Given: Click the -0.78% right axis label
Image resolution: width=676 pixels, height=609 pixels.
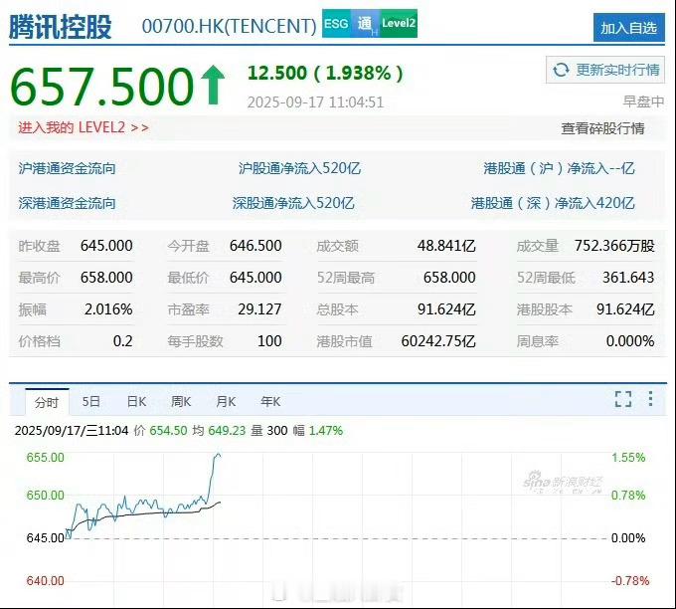Looking at the screenshot, I should [630, 580].
